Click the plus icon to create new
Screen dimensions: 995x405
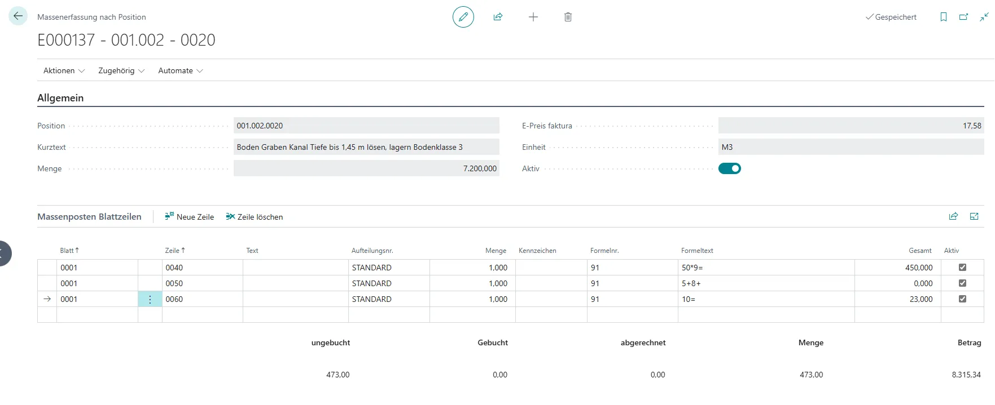(x=533, y=17)
